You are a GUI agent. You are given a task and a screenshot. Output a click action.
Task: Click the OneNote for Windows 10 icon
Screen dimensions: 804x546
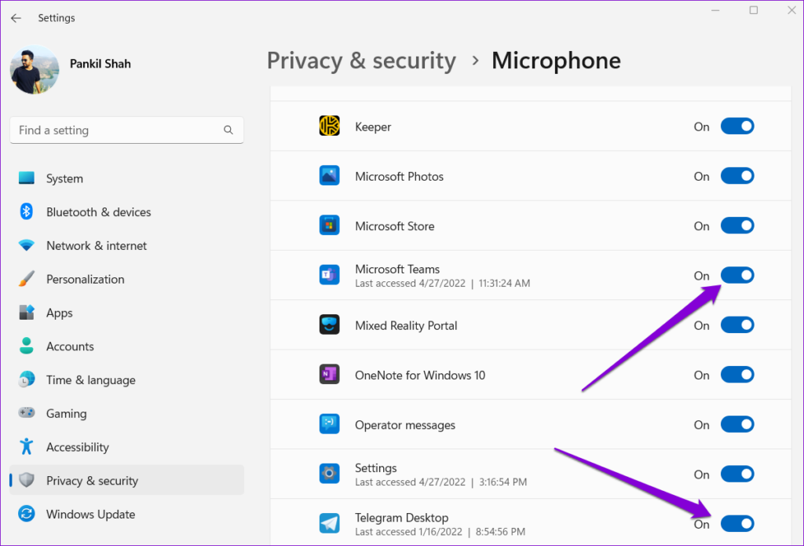point(329,375)
